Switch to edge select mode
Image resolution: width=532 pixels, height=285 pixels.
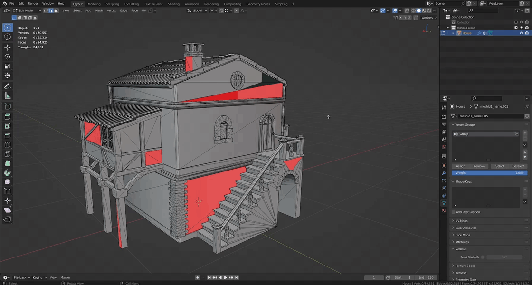point(51,10)
